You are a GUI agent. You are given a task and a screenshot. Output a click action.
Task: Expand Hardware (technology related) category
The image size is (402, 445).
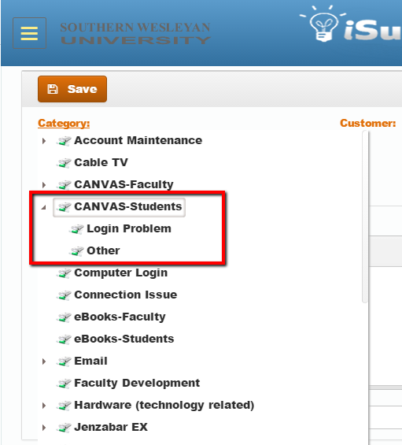(44, 406)
